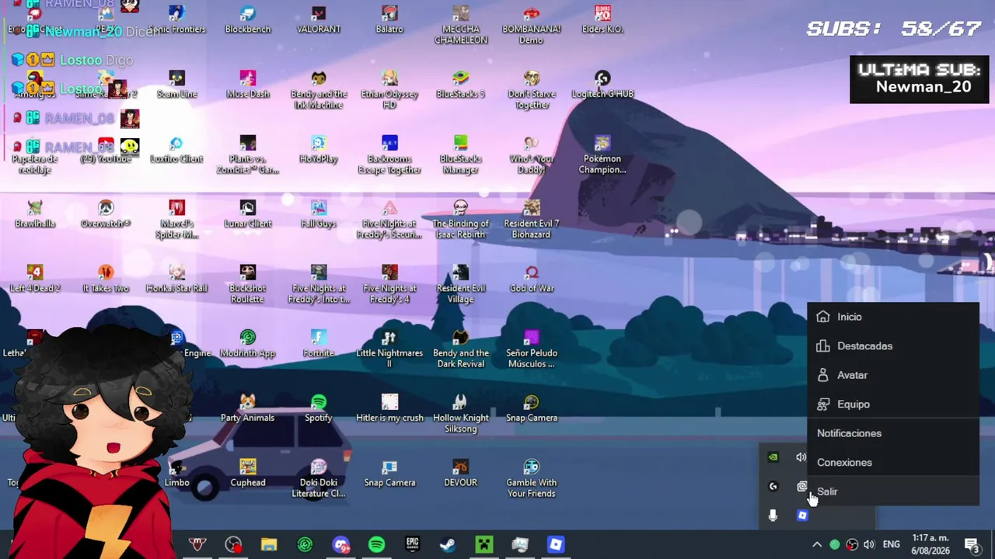Click the Logitech G tray icon
This screenshot has height=559, width=995.
(773, 487)
